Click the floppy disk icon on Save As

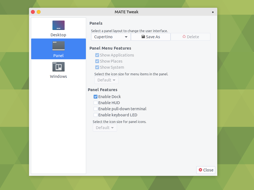click(143, 37)
